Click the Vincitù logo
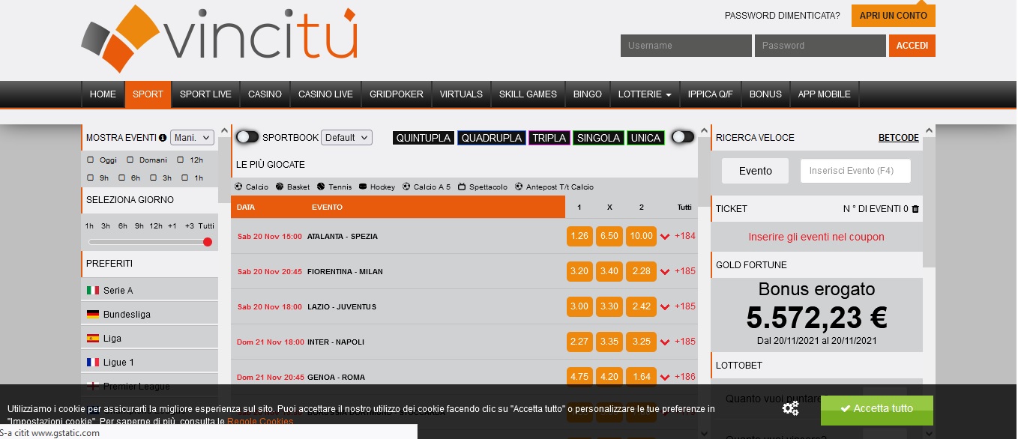This screenshot has height=439, width=1018. point(219,39)
